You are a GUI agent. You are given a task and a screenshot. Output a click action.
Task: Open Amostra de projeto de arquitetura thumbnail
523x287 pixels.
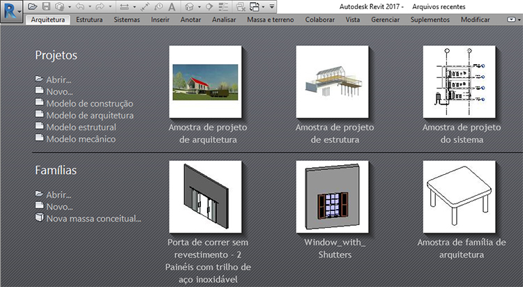pos(206,82)
